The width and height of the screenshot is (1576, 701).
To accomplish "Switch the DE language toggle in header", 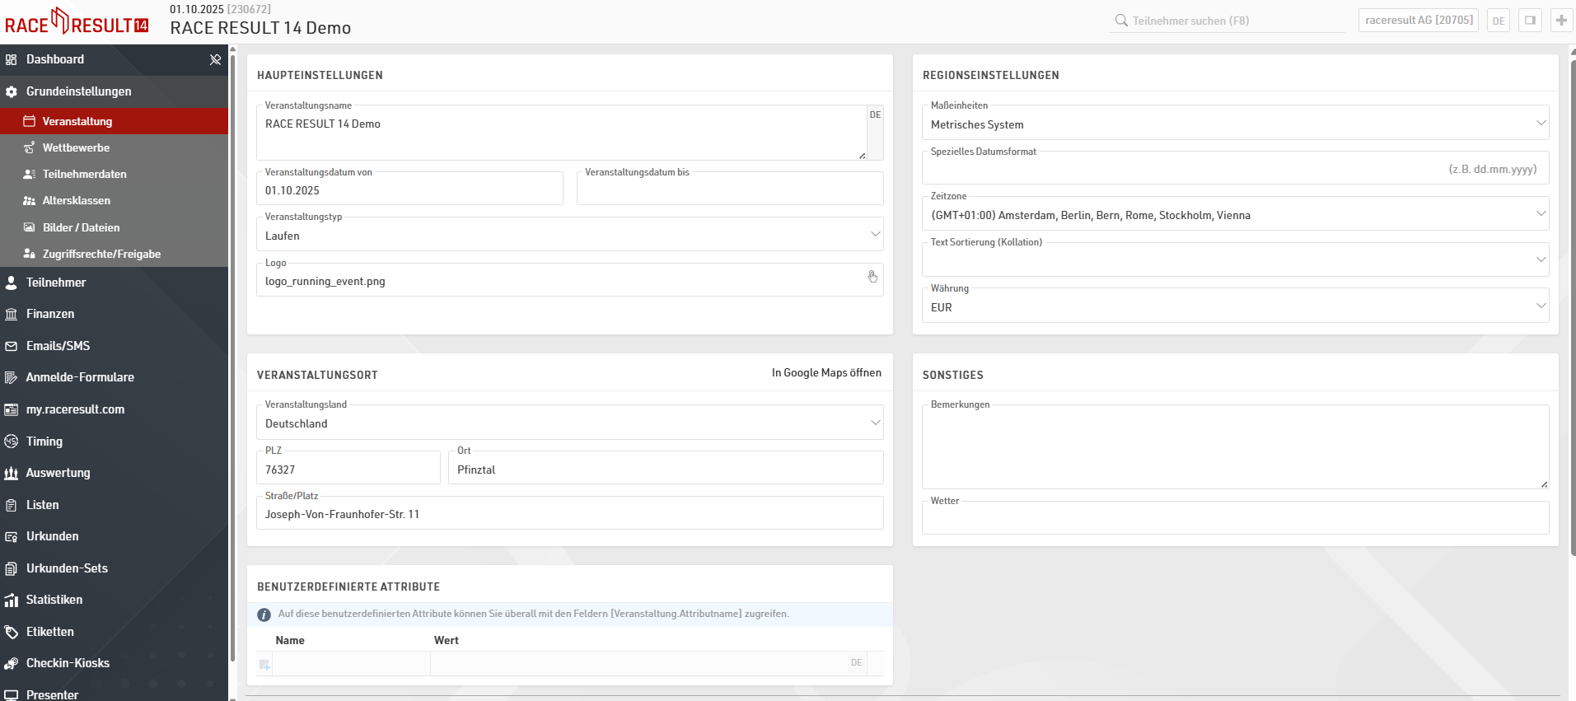I will point(1498,21).
